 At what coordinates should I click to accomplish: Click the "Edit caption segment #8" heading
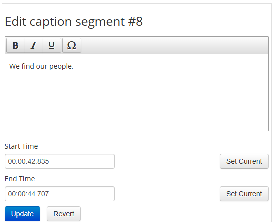tap(74, 22)
